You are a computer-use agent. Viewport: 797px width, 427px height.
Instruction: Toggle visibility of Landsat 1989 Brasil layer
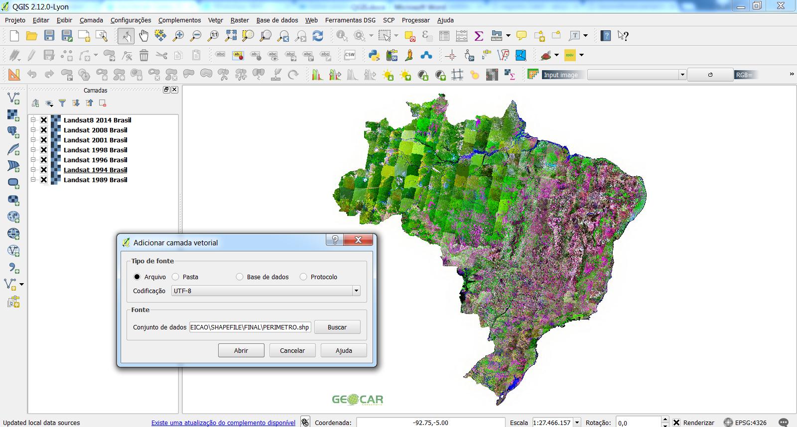(44, 180)
